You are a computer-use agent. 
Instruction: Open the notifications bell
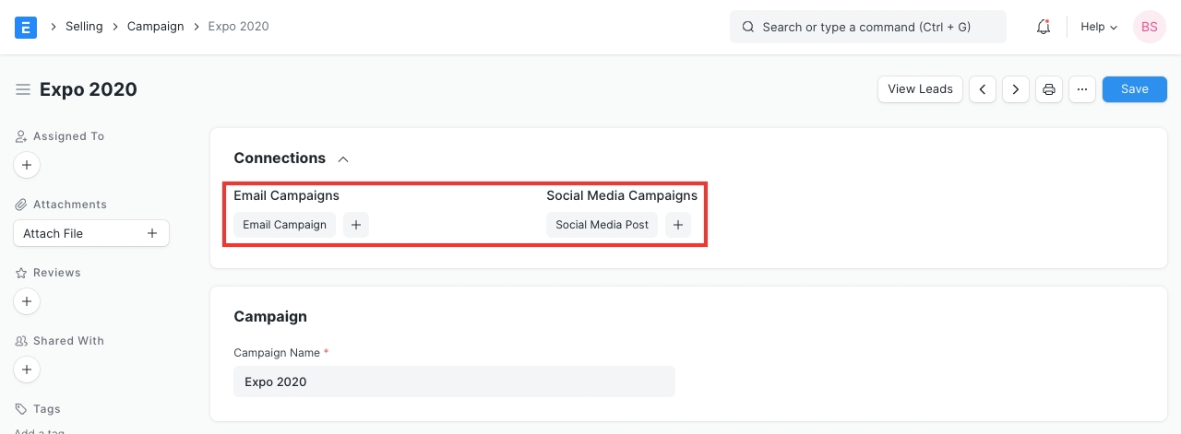point(1044,27)
